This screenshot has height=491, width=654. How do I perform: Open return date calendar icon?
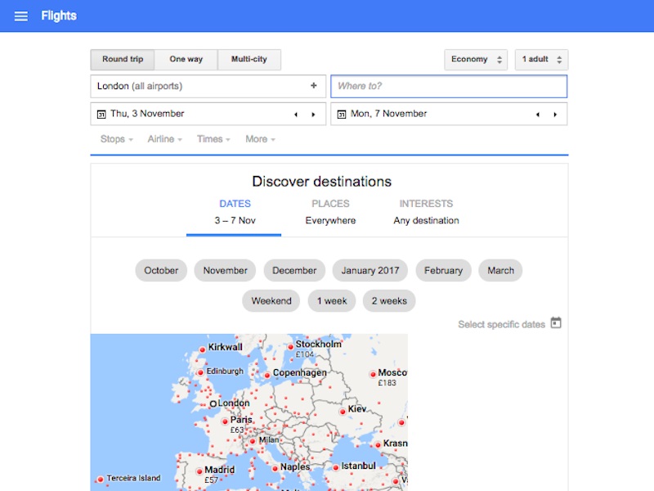click(x=342, y=115)
